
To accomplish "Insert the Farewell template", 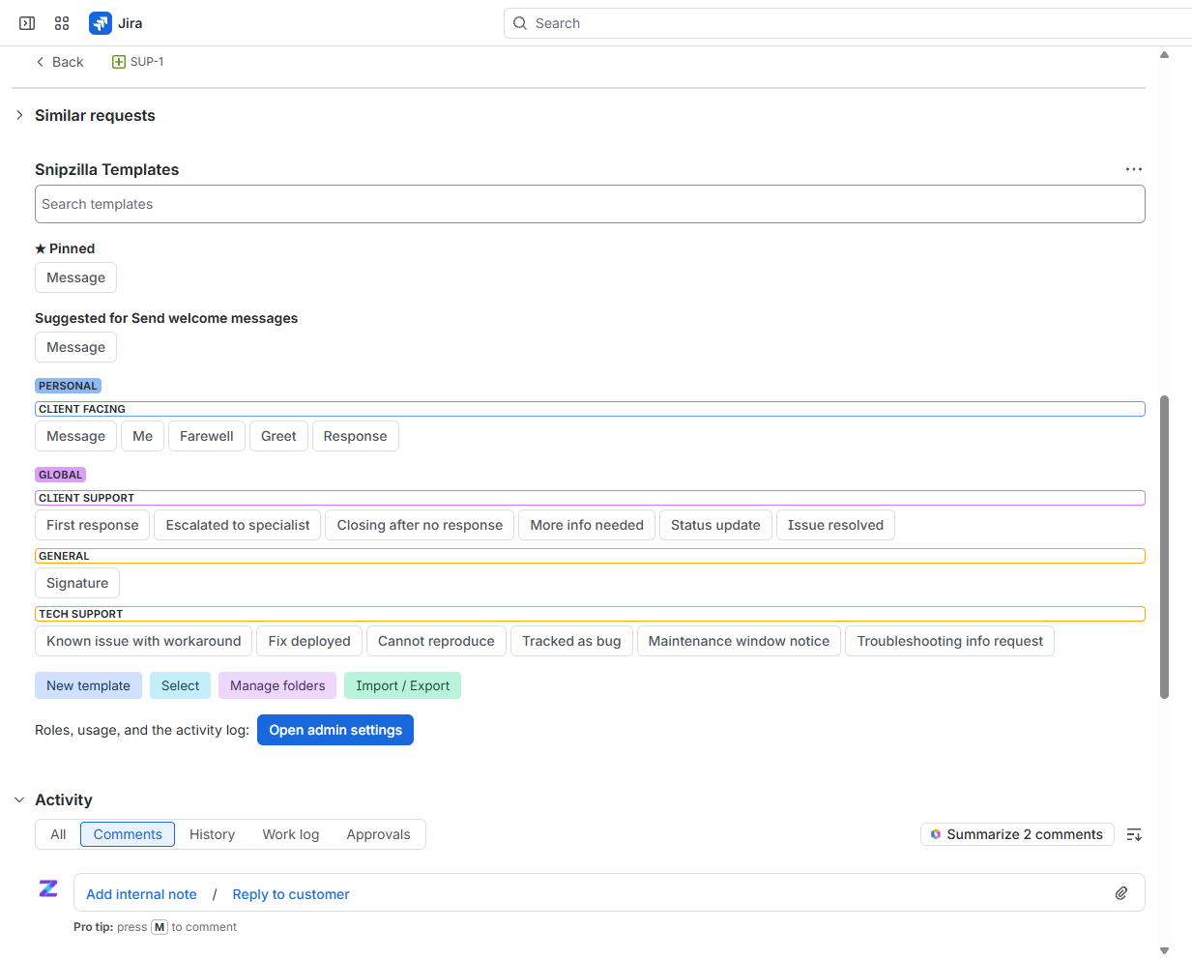I will coord(206,436).
